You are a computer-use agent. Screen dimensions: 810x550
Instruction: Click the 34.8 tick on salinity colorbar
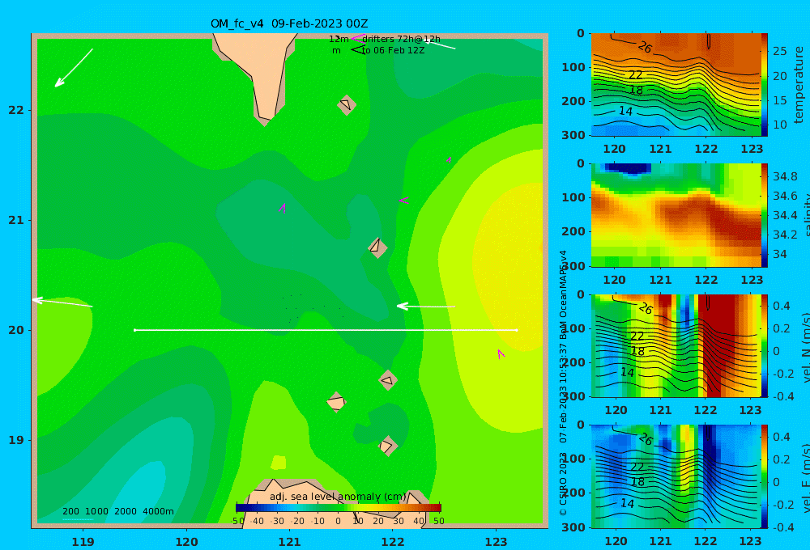(785, 176)
